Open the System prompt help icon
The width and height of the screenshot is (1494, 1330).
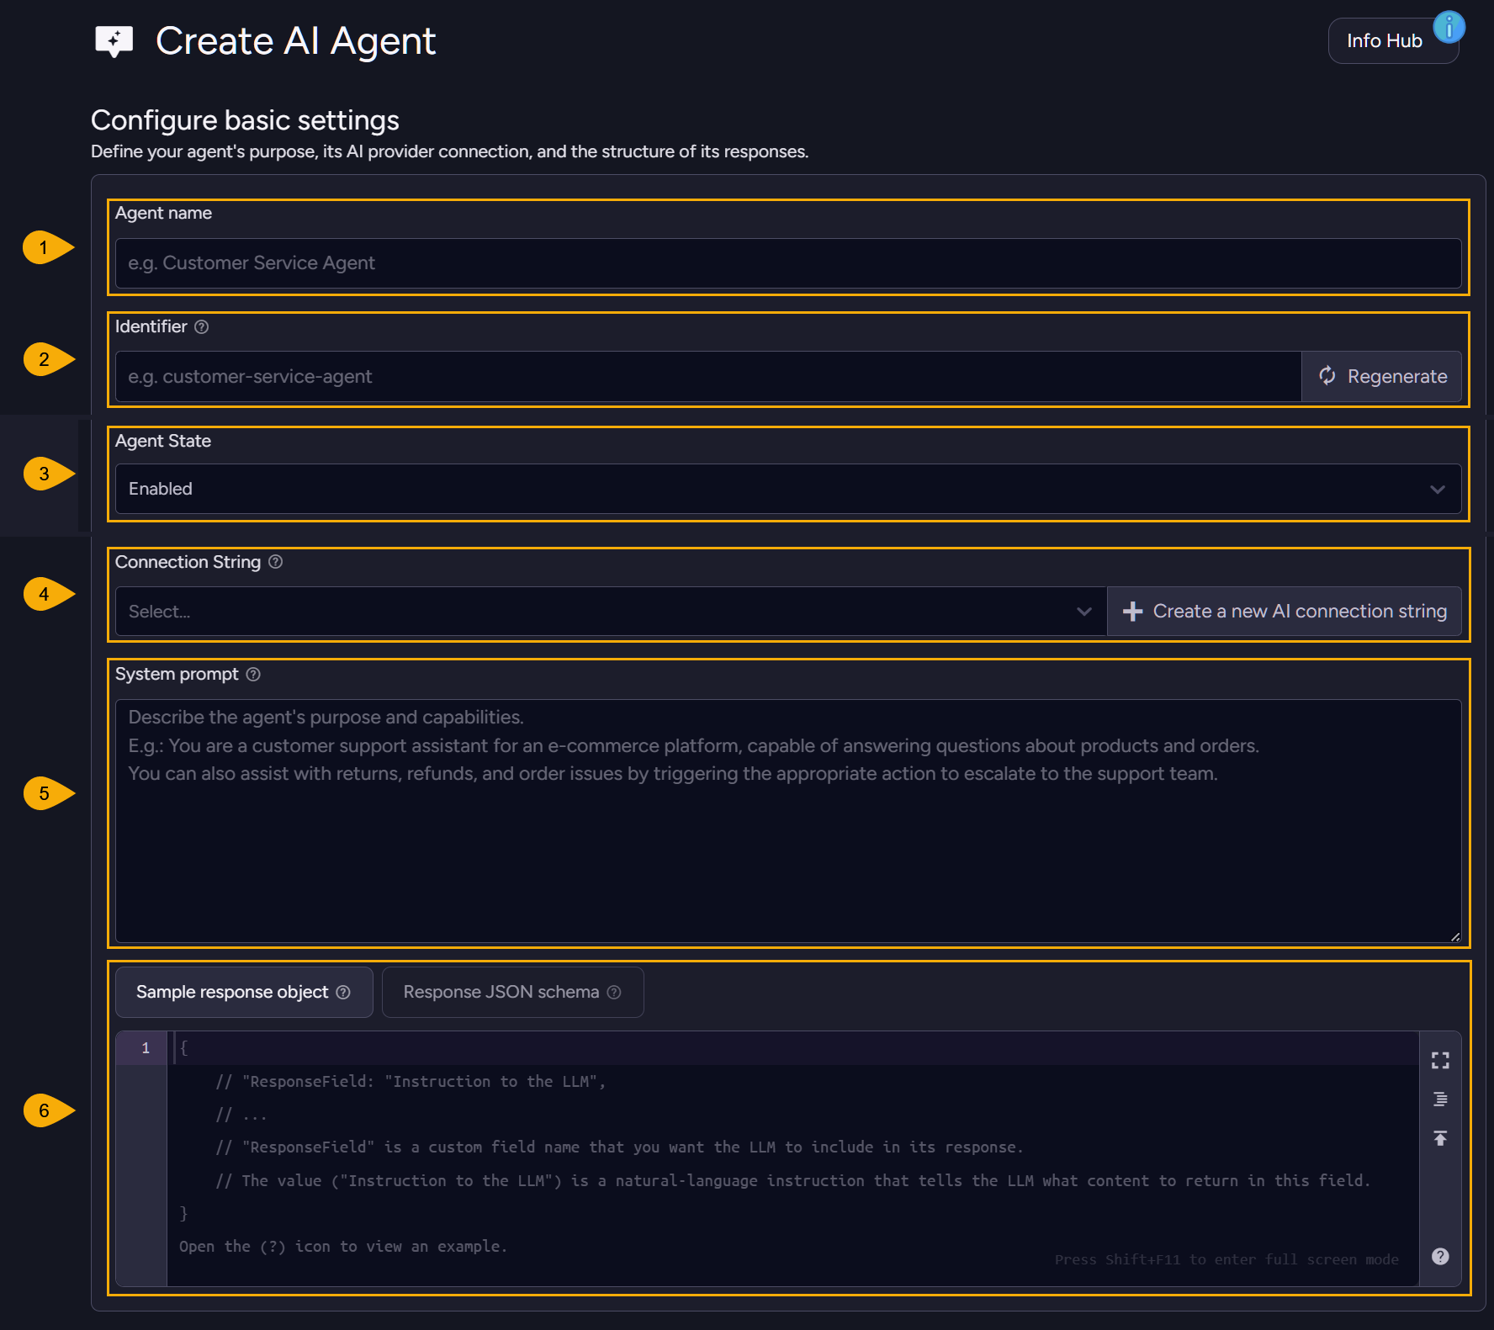coord(253,674)
